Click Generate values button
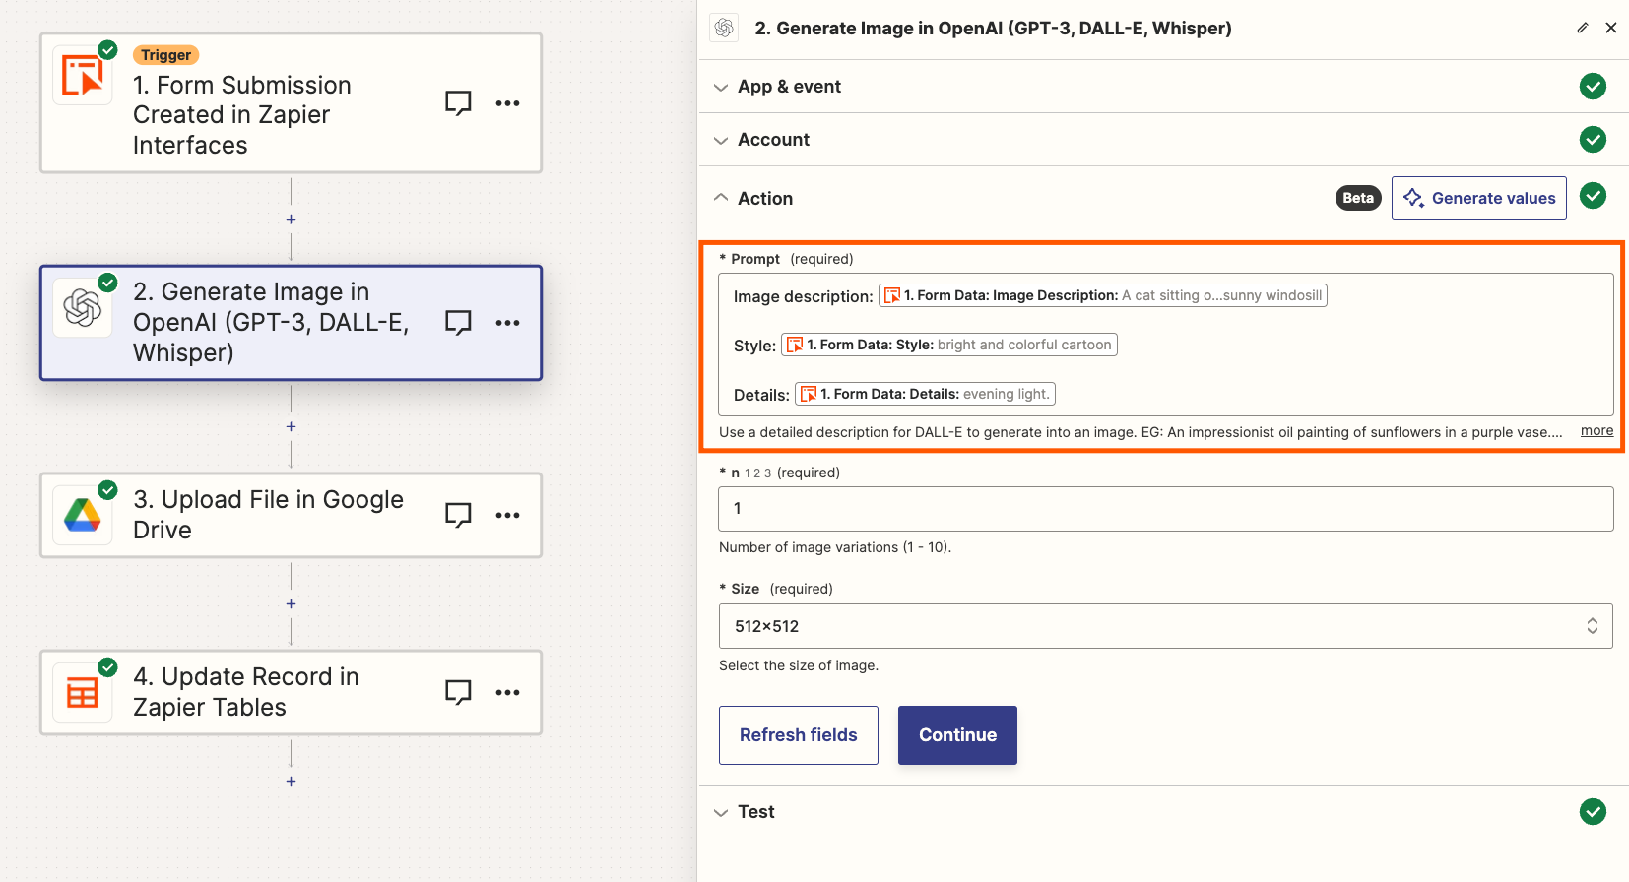The image size is (1629, 882). coord(1478,198)
